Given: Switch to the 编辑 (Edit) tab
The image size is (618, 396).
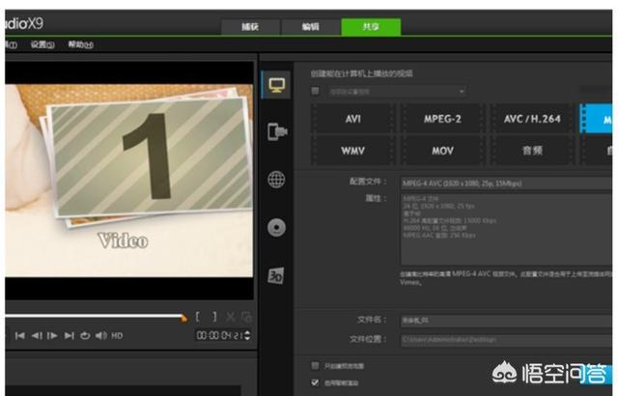Looking at the screenshot, I should (311, 27).
